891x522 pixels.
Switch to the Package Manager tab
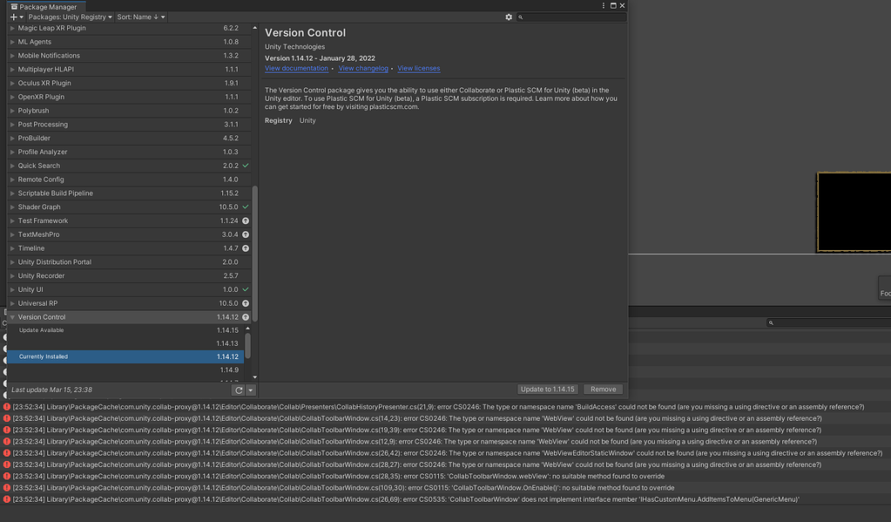[42, 5]
